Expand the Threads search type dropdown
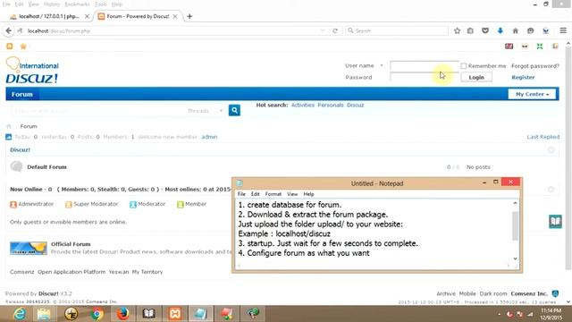 point(221,111)
